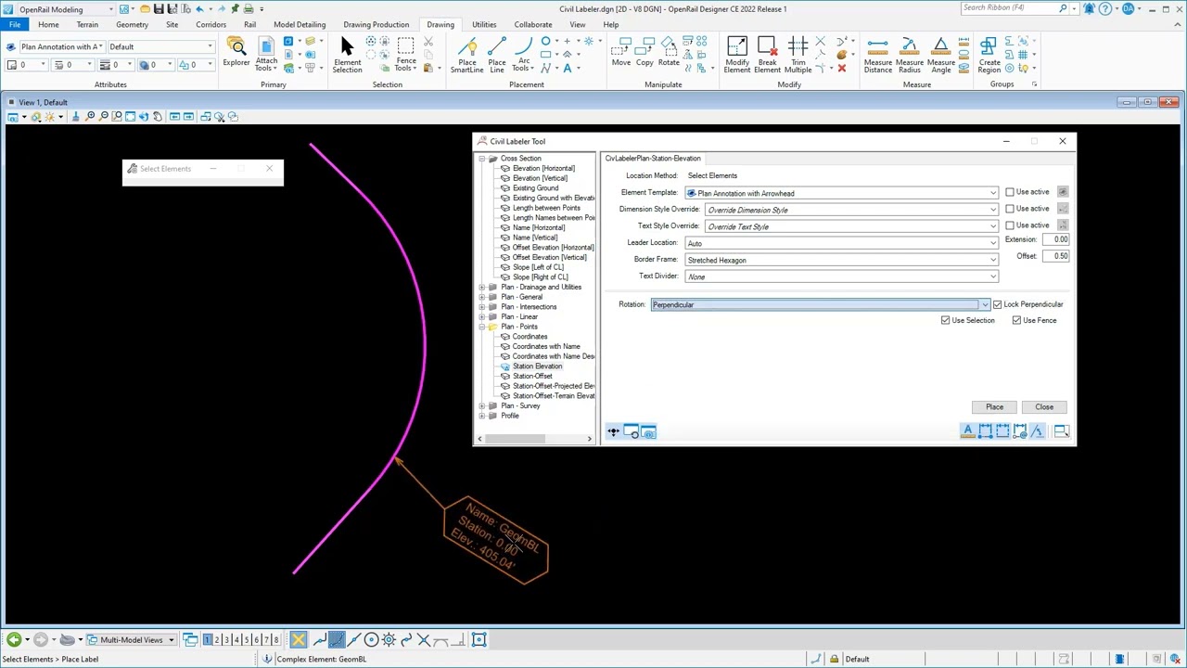Switch to the Geometry ribbon tab
Screen dimensions: 1187x668
pos(132,24)
